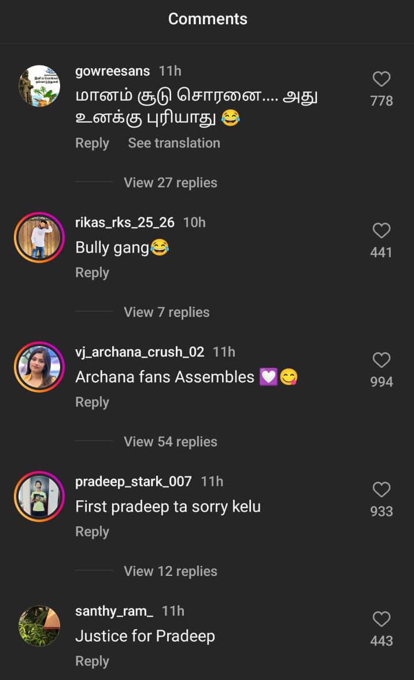The image size is (414, 680).
Task: Open username vj_archana_crush_02
Action: pyautogui.click(x=139, y=352)
